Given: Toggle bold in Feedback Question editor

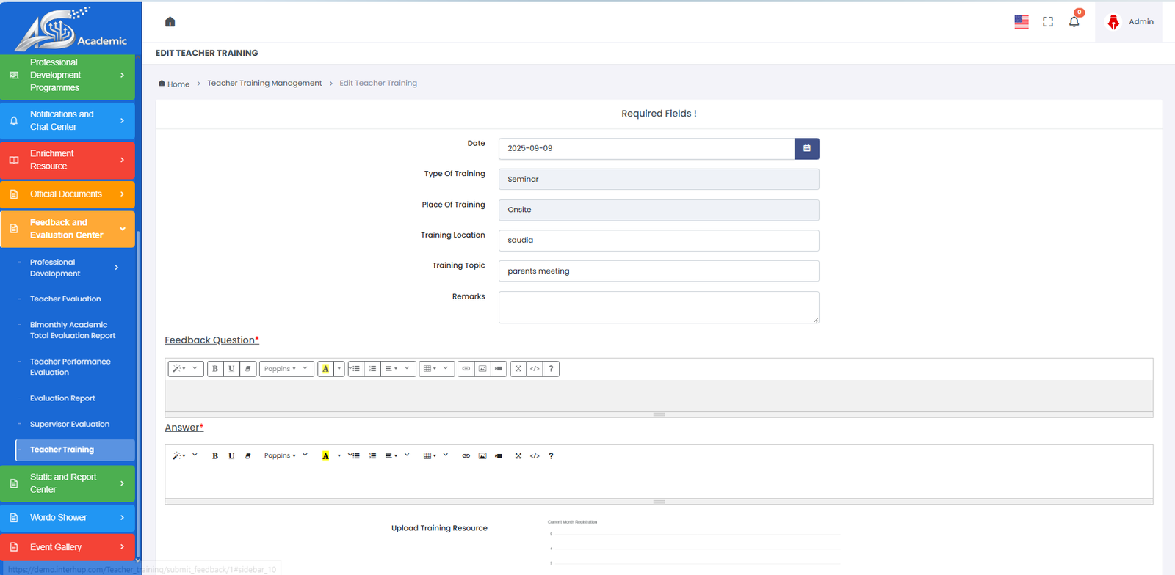Looking at the screenshot, I should click(x=215, y=369).
